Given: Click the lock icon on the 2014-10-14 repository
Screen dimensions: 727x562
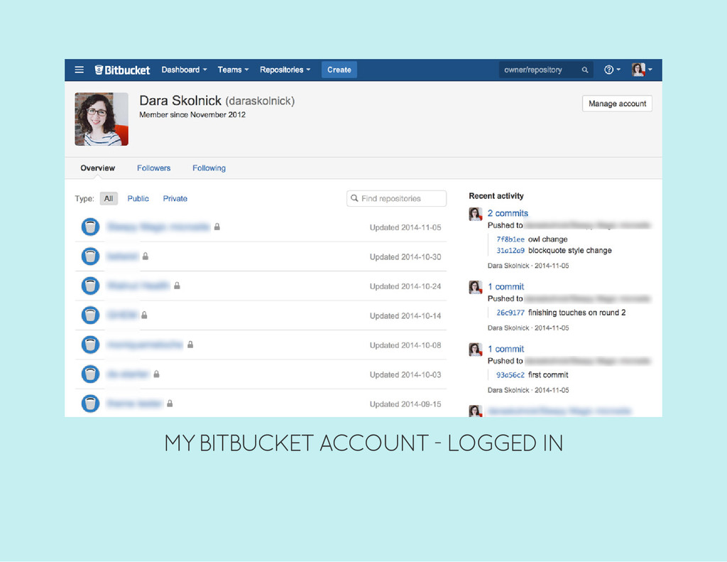Looking at the screenshot, I should pyautogui.click(x=144, y=315).
